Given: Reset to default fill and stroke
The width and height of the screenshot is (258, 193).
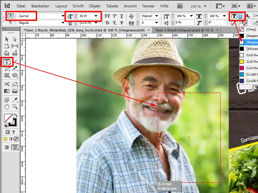Looking at the screenshot, I should tap(5, 125).
